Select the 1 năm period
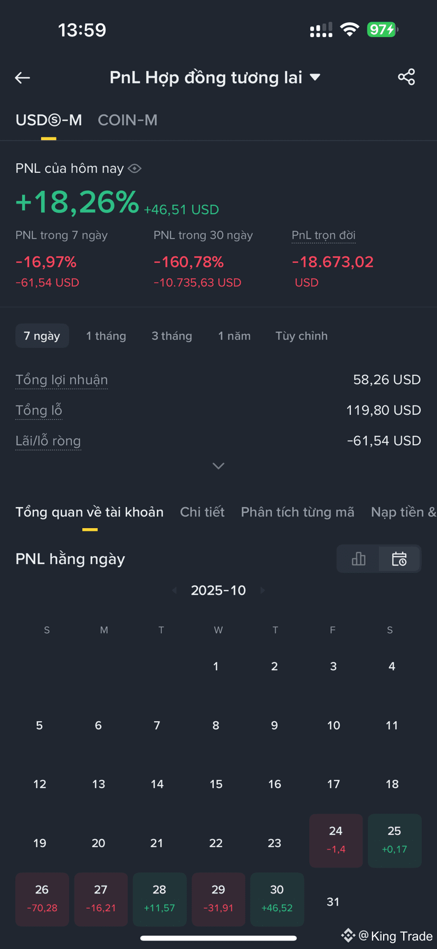 (234, 336)
